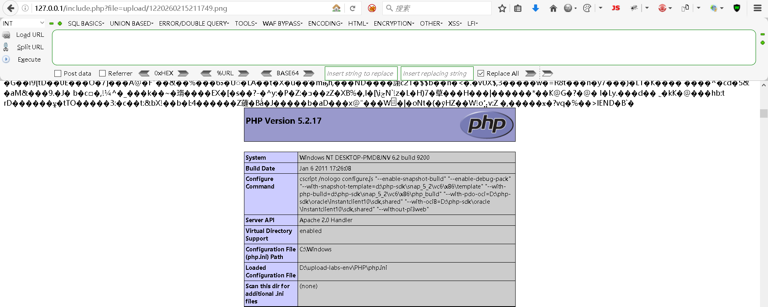Click the small green plus icon right of the text area
The width and height of the screenshot is (768, 307).
tap(762, 42)
